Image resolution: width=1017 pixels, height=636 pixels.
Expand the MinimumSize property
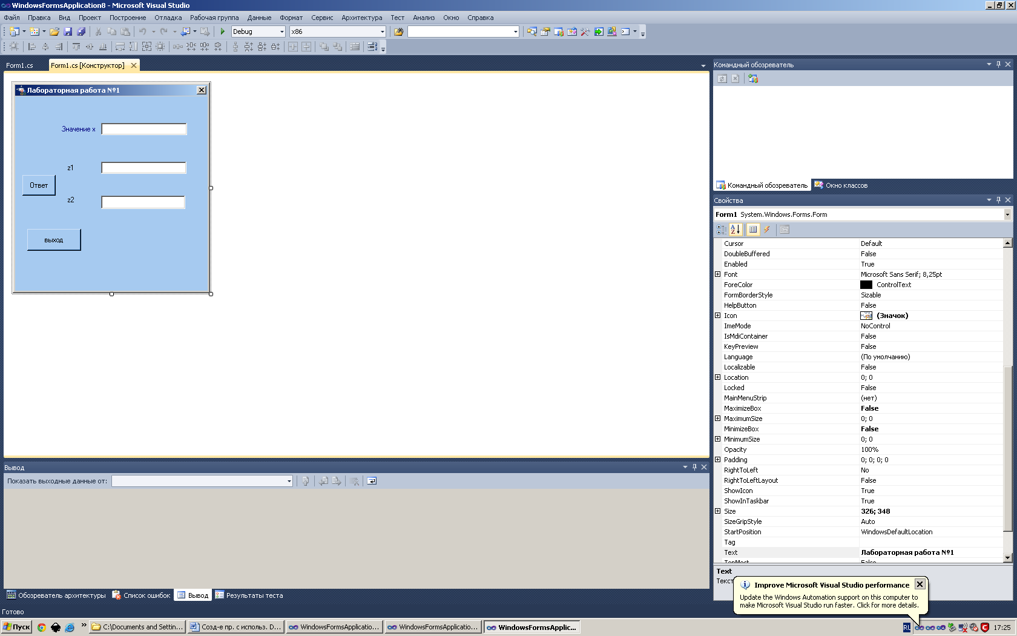(718, 439)
